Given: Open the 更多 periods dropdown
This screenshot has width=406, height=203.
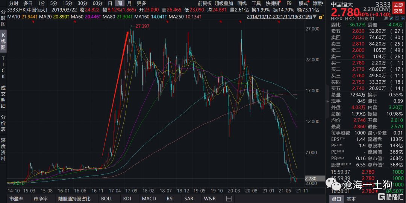Looking at the screenshot, I should point(141,3).
